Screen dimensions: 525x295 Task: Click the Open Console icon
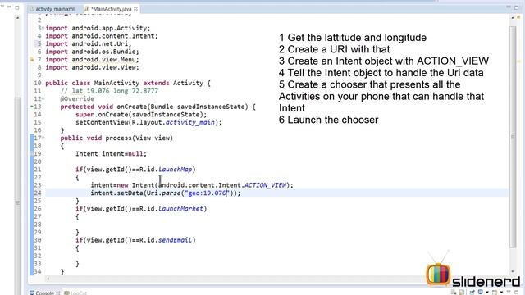[495, 293]
